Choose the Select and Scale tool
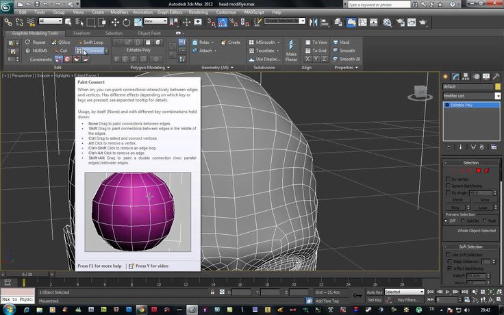Screen dimensions: 504x315 [138, 22]
